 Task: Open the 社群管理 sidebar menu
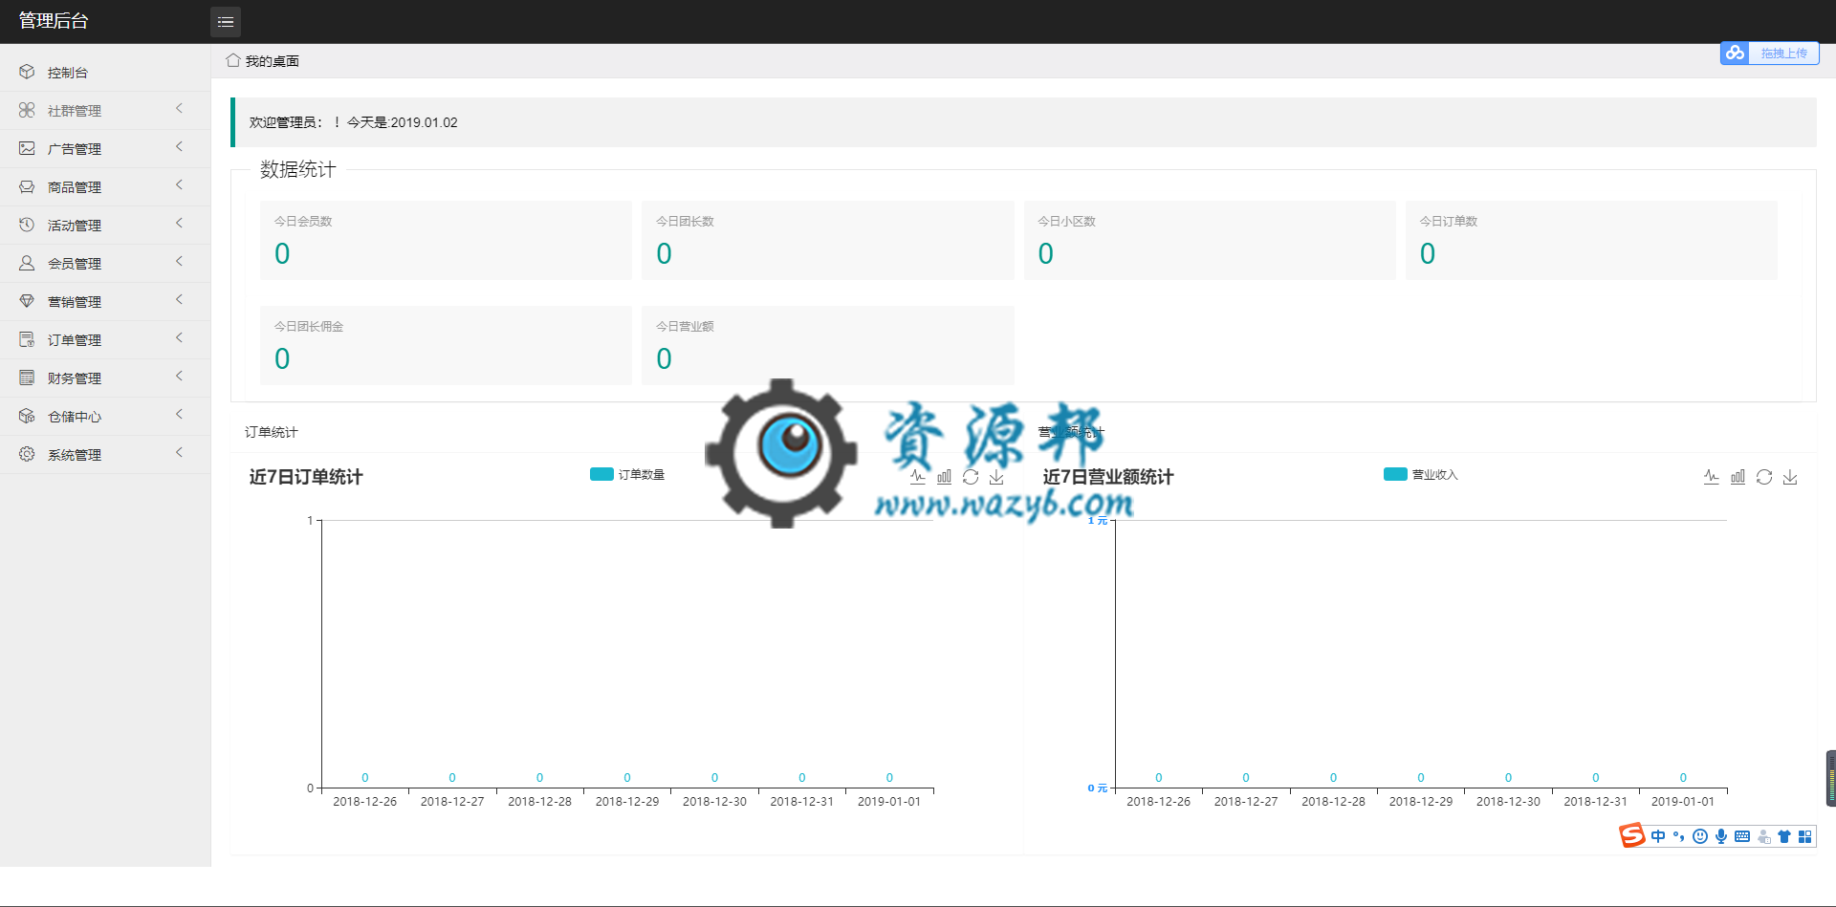[x=105, y=111]
